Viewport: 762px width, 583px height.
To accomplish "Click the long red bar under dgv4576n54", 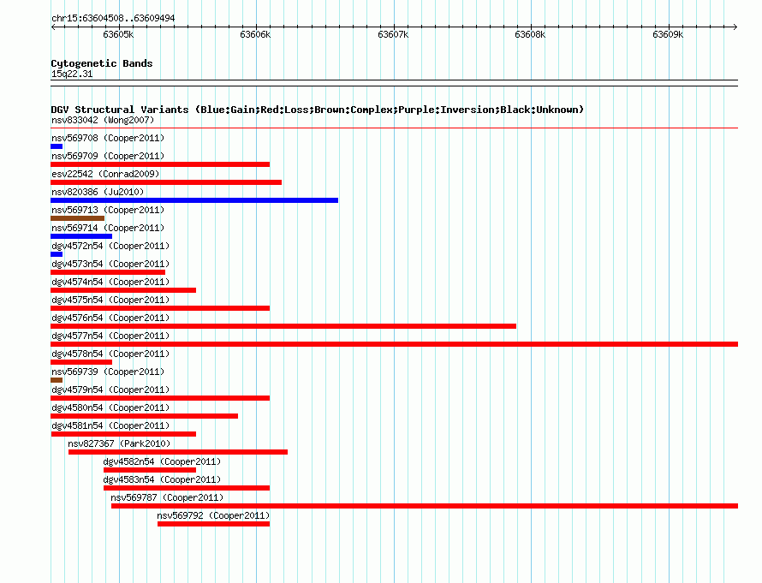I will click(x=283, y=326).
